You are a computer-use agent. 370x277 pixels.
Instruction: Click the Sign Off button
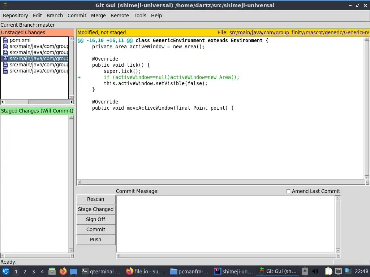pyautogui.click(x=95, y=220)
